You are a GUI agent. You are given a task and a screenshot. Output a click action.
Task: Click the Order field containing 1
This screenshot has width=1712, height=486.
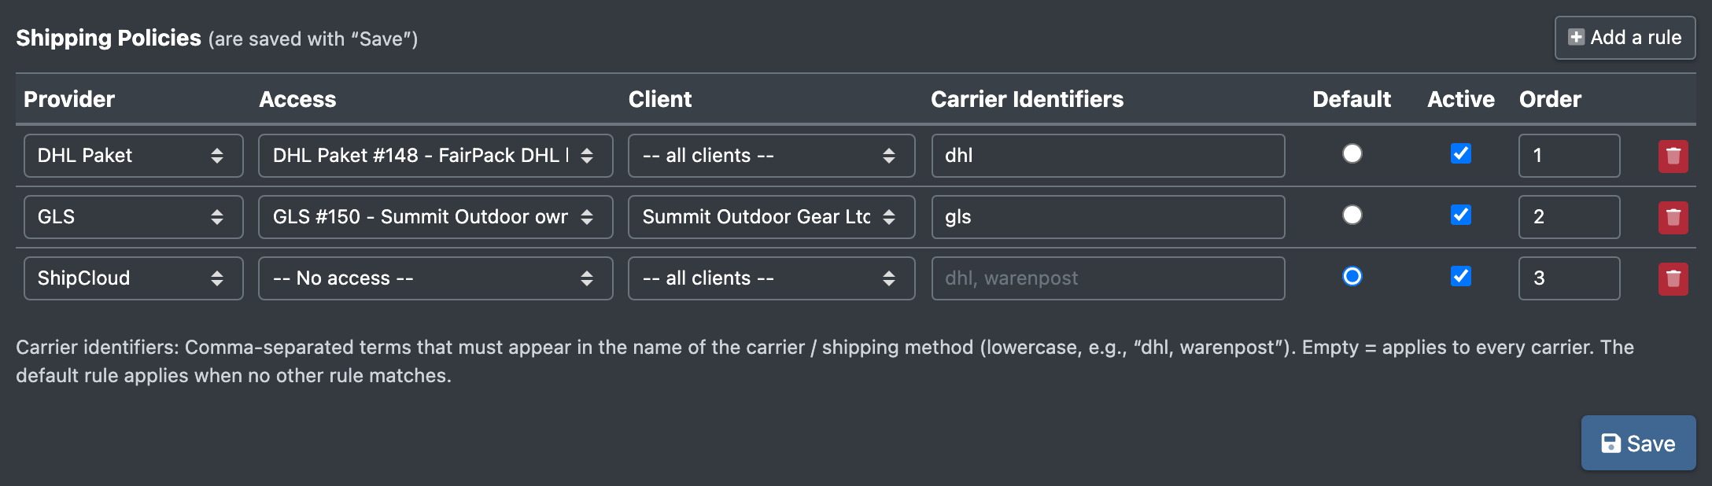(x=1569, y=156)
